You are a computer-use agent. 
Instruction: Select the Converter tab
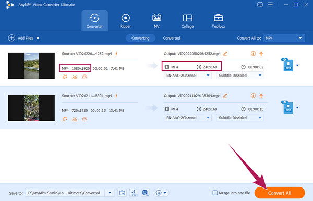(x=94, y=21)
